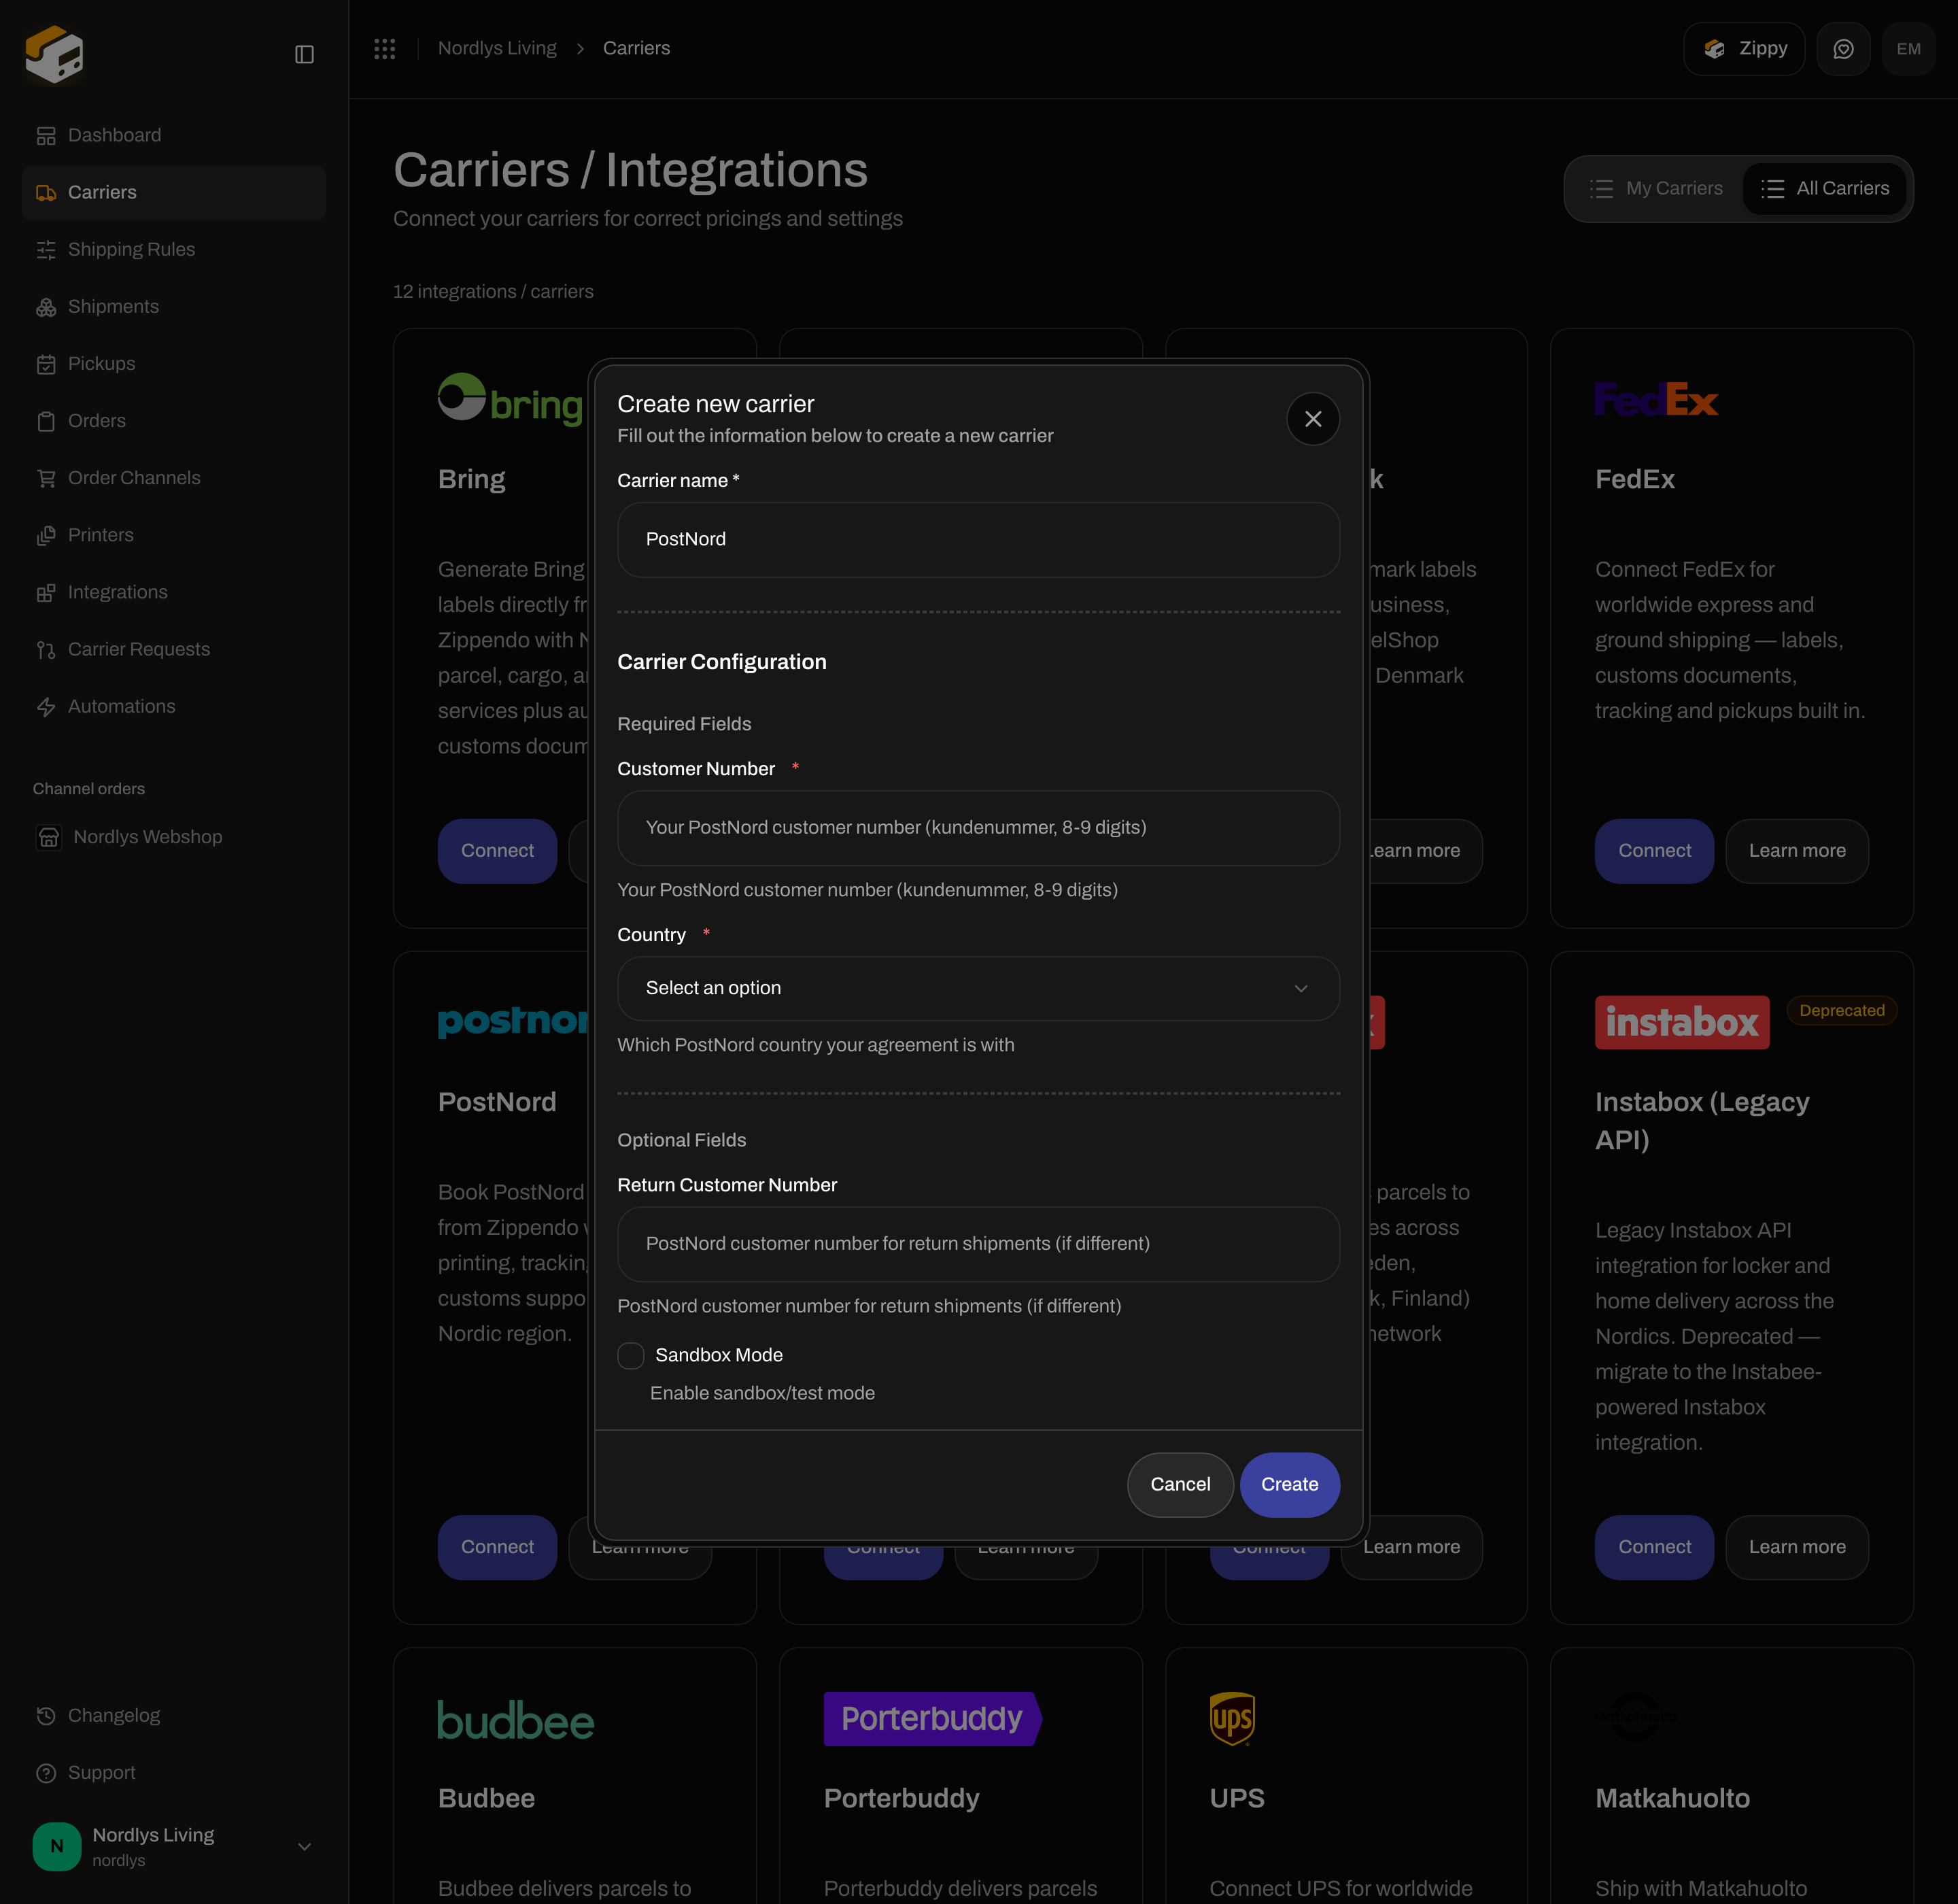
Task: Switch to My Carriers view
Action: 1657,189
